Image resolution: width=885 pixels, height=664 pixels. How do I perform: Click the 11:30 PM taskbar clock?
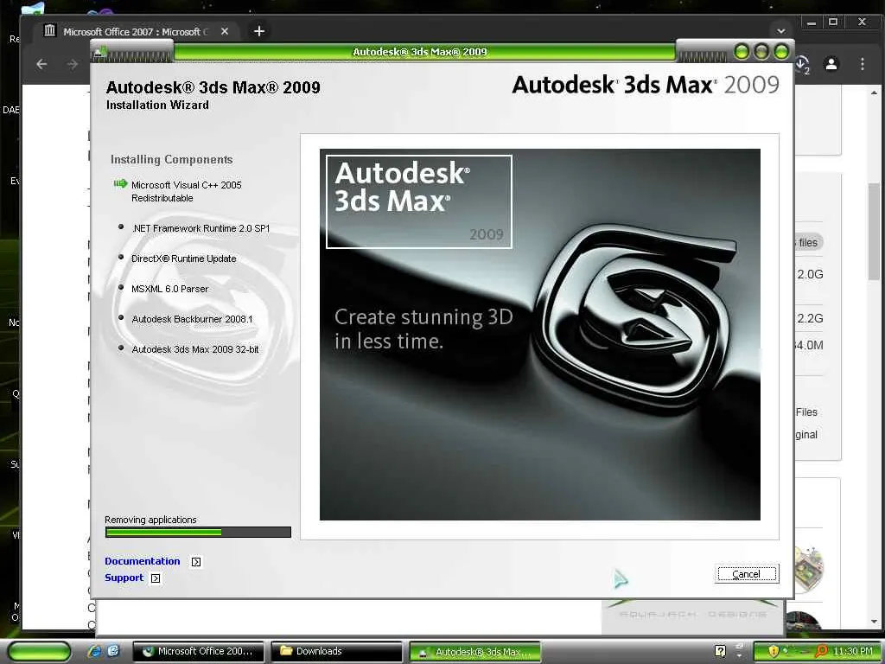pos(853,652)
